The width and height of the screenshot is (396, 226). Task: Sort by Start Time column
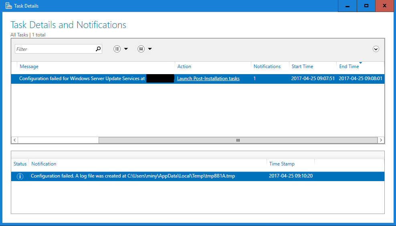click(302, 67)
